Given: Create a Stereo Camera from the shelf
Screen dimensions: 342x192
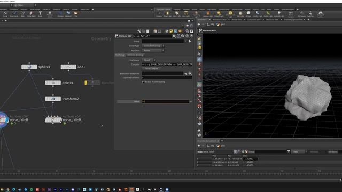Looking at the screenshot, I should pyautogui.click(x=291, y=14).
